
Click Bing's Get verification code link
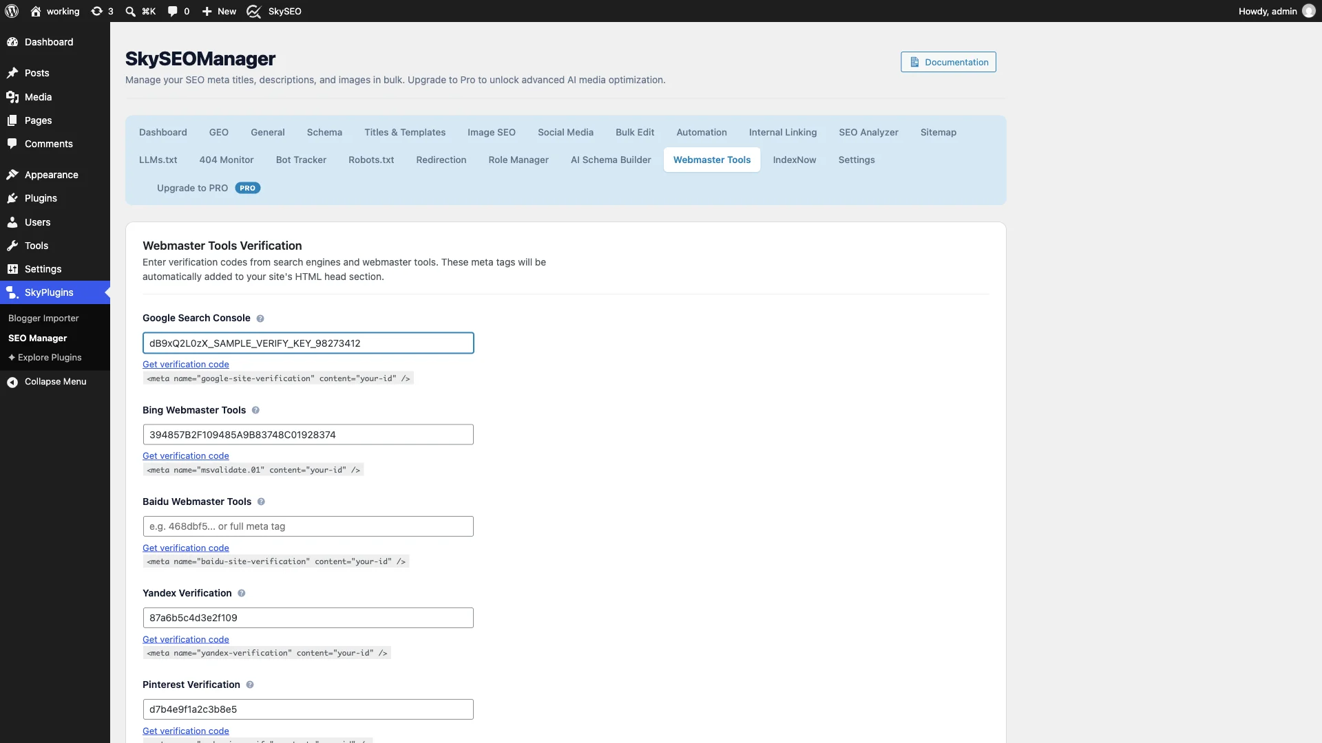[186, 456]
